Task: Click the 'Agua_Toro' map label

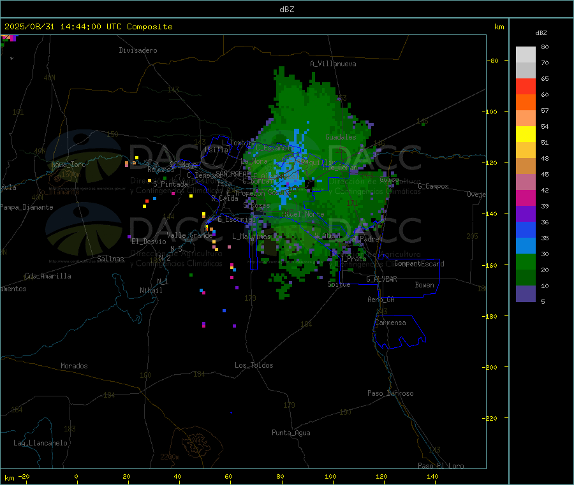Action: [68, 164]
